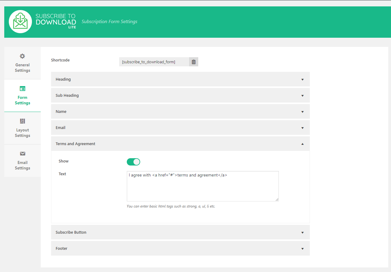This screenshot has width=391, height=272.
Task: Click the Subscribe Button section title
Action: (71, 232)
